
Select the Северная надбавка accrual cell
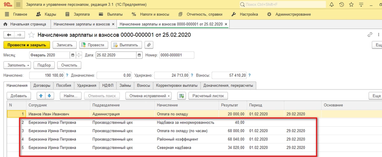pos(187,148)
